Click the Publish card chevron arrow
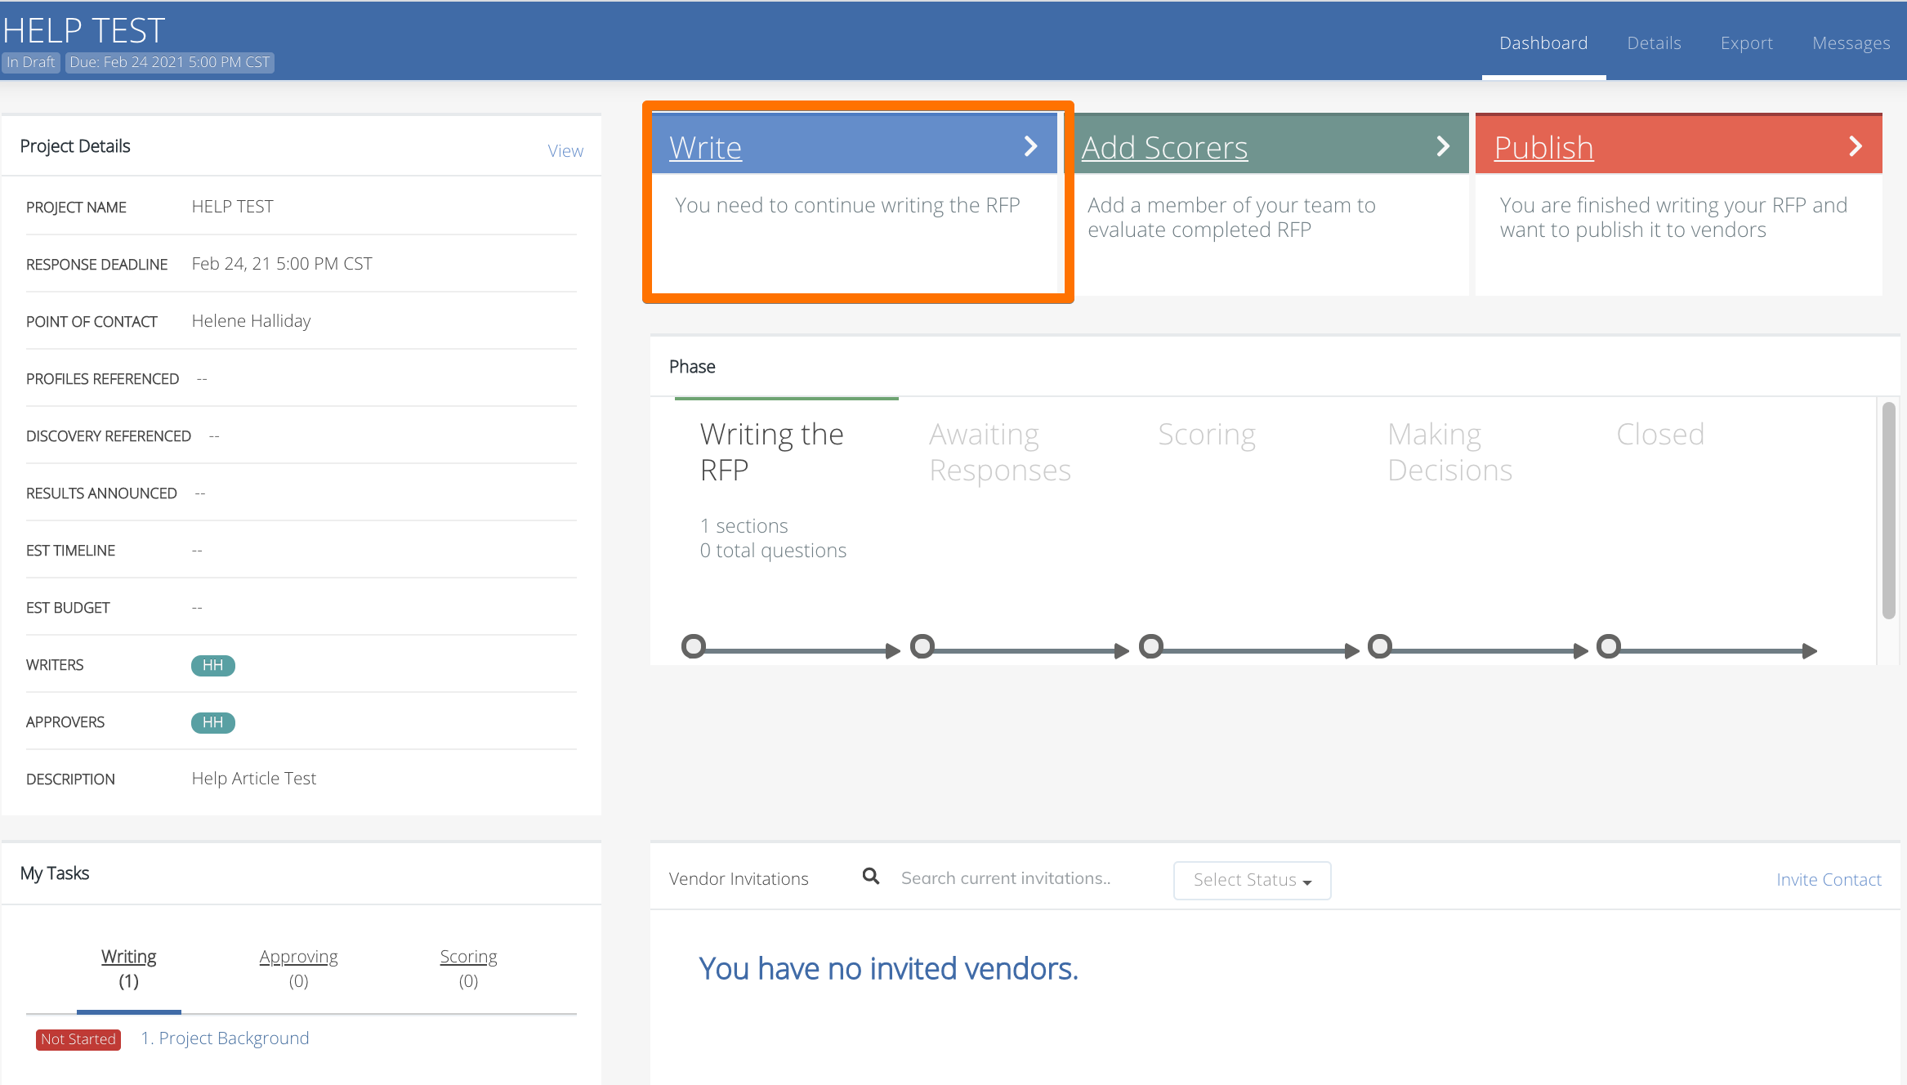1907x1085 pixels. (x=1855, y=146)
